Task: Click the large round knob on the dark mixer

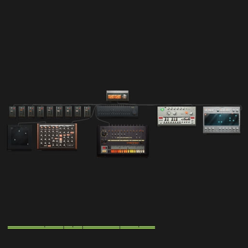Action: tap(134, 112)
